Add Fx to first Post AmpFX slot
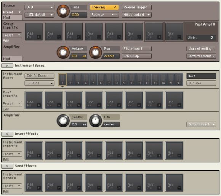 [x=154, y=32]
